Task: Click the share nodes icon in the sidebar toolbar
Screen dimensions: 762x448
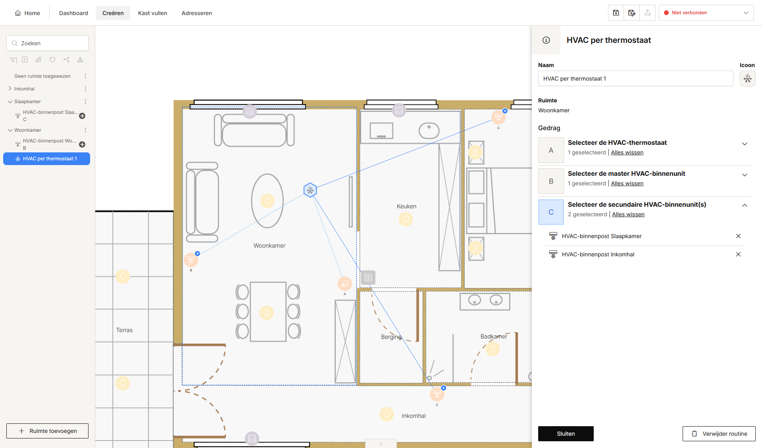Action: tap(66, 60)
